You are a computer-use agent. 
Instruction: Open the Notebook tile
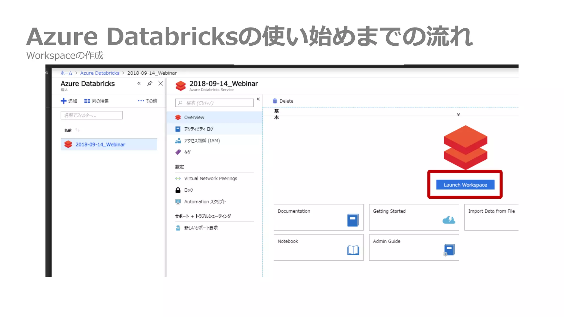319,247
